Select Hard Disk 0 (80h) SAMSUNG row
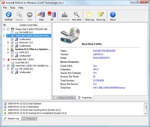This screenshot has width=150, height=127. [29, 36]
